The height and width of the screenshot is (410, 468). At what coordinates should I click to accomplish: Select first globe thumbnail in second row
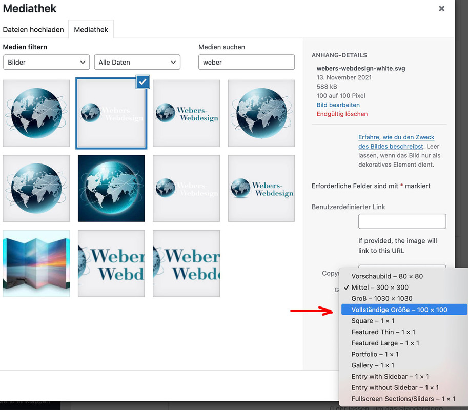click(36, 188)
